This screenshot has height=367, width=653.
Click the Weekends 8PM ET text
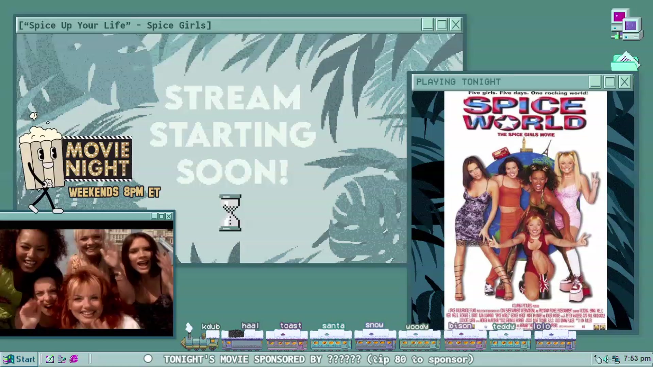114,192
